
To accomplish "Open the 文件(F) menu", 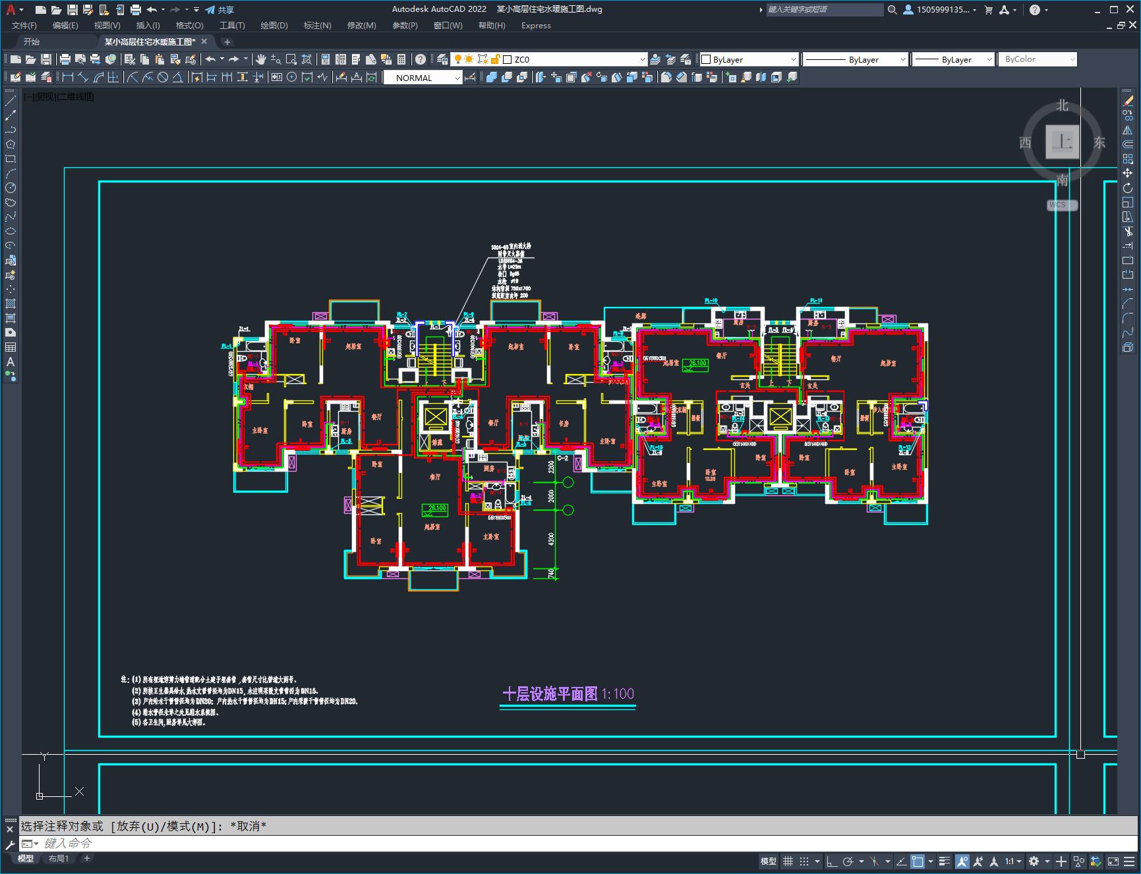I will point(24,26).
